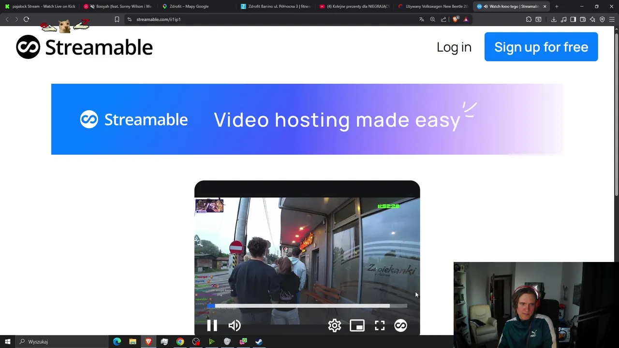Screen dimensions: 619x348
Task: Open Brave Wallet icon
Action: [x=583, y=19]
